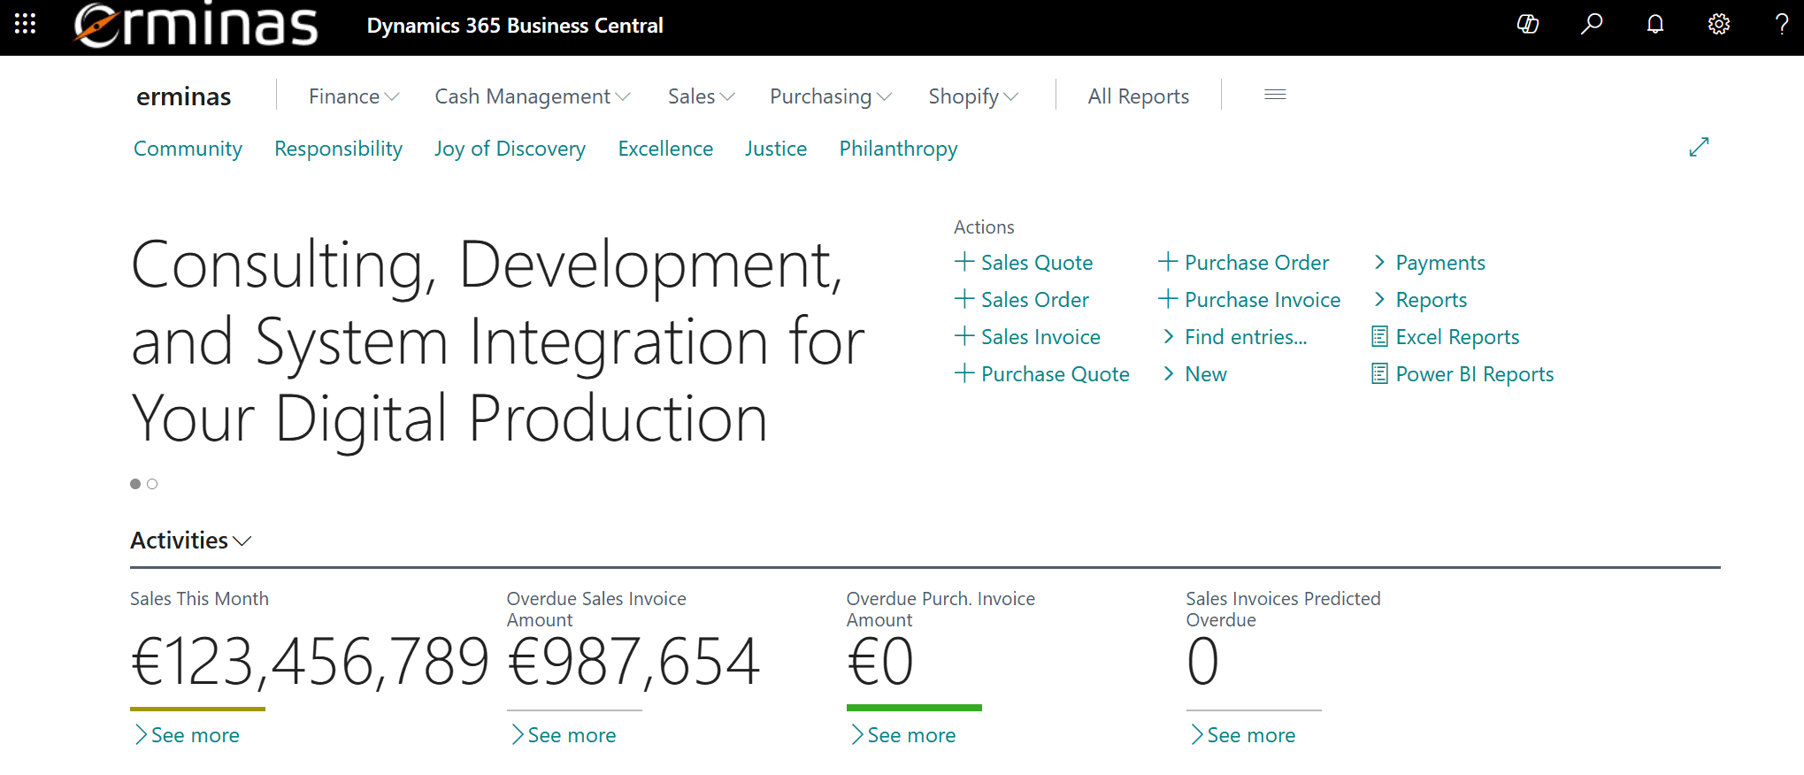
Task: Open Dynamics 365 Business Central title
Action: pyautogui.click(x=515, y=26)
